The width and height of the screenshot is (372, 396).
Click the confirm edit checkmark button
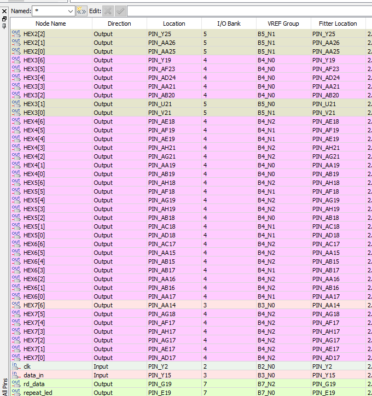[x=120, y=11]
